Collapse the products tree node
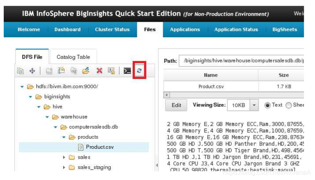 pos(64,137)
